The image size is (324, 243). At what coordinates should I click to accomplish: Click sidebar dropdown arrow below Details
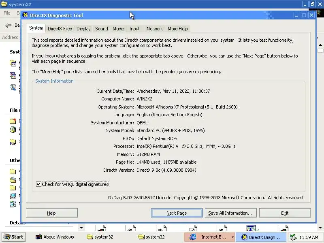(81, 228)
